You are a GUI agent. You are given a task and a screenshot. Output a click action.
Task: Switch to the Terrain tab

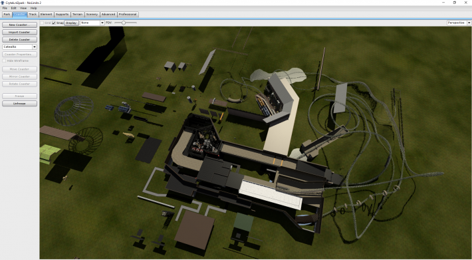click(x=77, y=14)
